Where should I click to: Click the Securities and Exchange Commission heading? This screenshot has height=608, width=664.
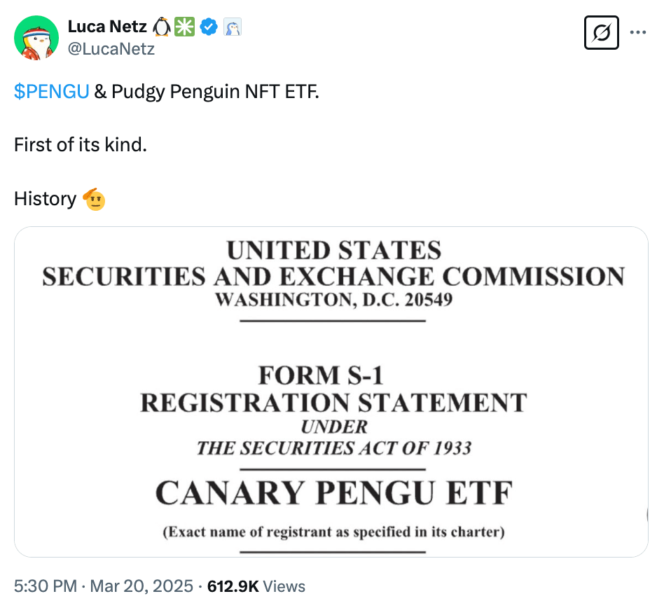click(x=333, y=277)
